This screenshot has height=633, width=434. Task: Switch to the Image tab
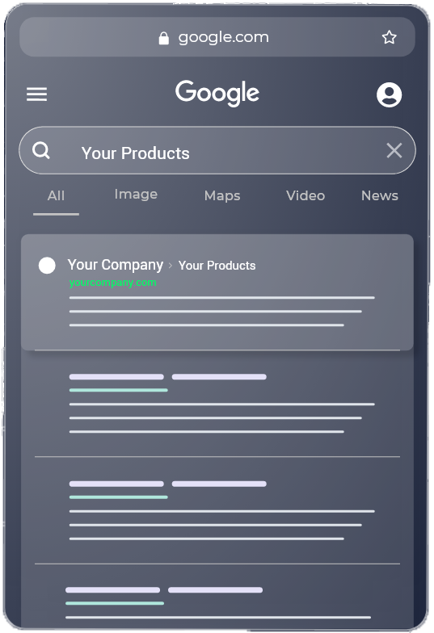tap(136, 195)
